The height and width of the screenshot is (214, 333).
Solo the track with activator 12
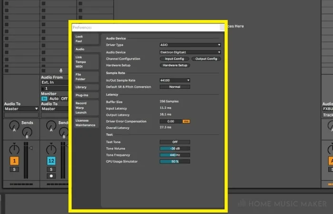coord(51,169)
